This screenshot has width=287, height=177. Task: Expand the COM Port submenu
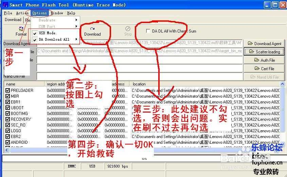(55, 26)
